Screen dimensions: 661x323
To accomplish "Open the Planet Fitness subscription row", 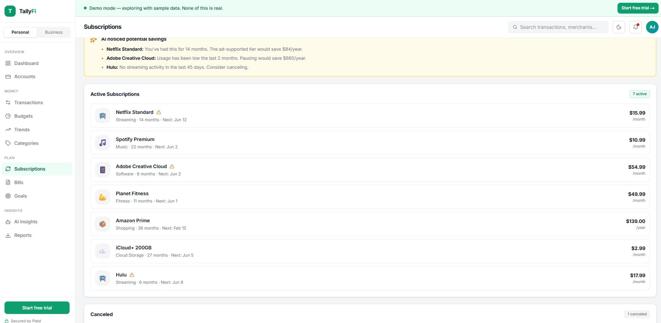I will click(370, 197).
